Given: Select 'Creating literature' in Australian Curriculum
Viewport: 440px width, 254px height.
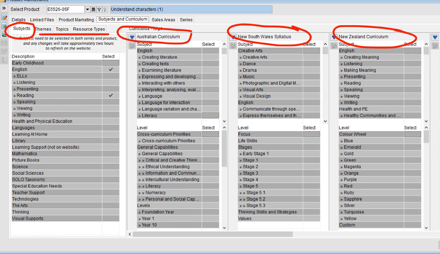Looking at the screenshot, I should 169,57.
